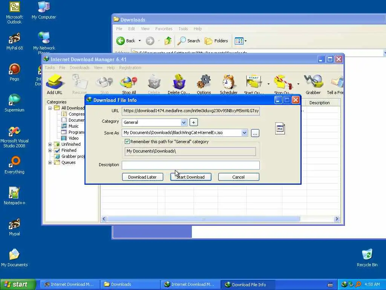Click the Add URL toolbar icon
Screen dimensions: 386x290
(x=54, y=84)
